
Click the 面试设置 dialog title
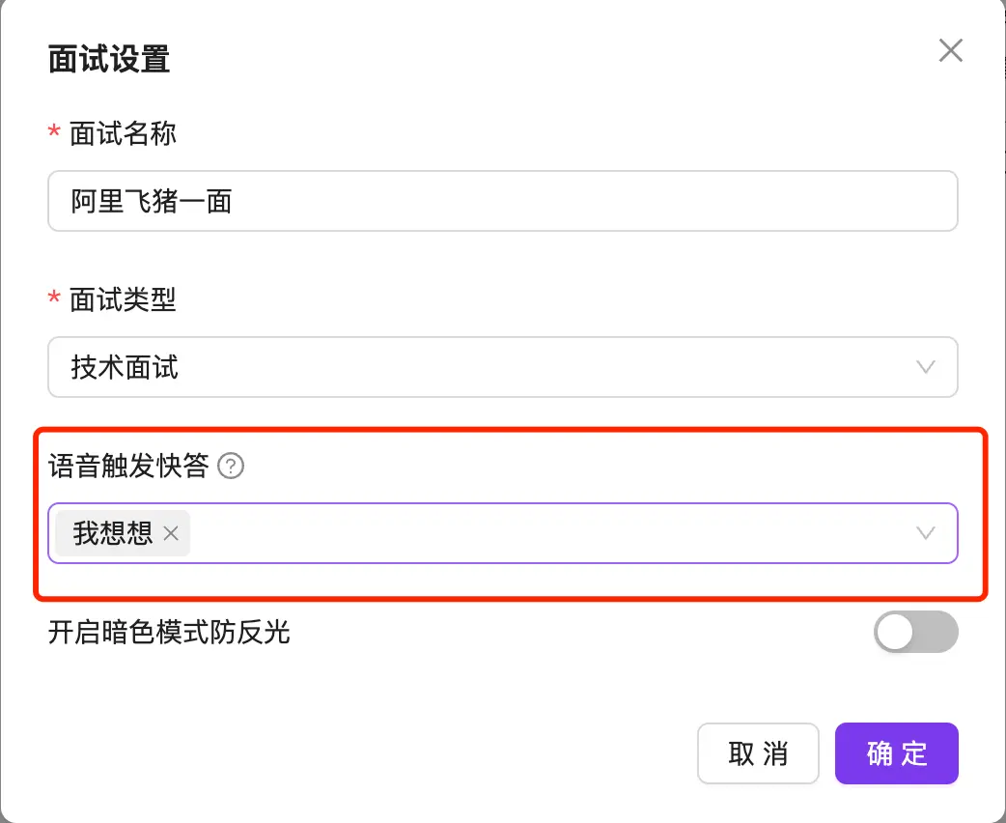[109, 59]
